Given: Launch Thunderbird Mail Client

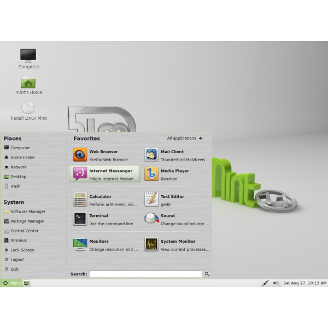Looking at the screenshot, I should click(x=176, y=155).
